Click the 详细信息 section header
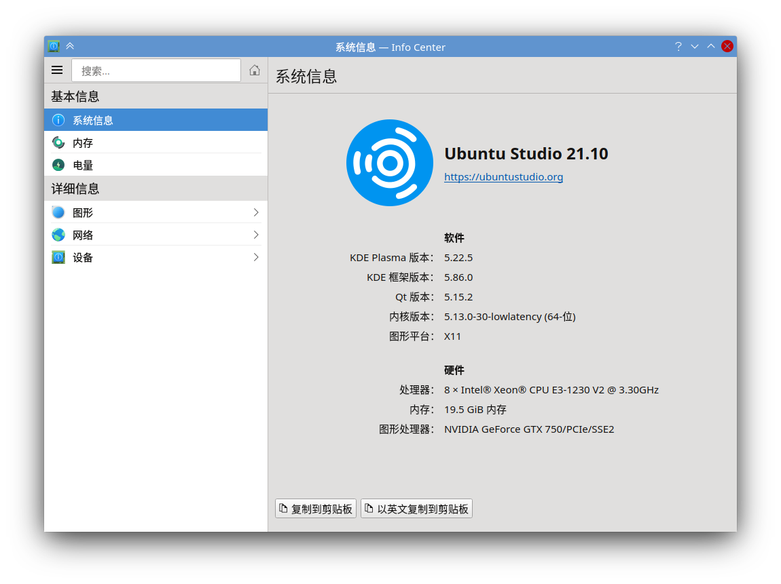The height and width of the screenshot is (584, 781). (75, 189)
